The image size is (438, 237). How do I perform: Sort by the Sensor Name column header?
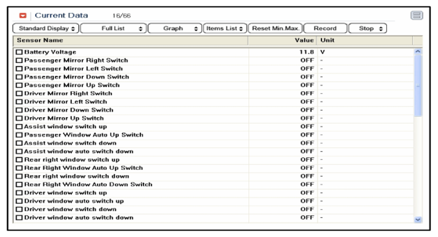[x=129, y=40]
